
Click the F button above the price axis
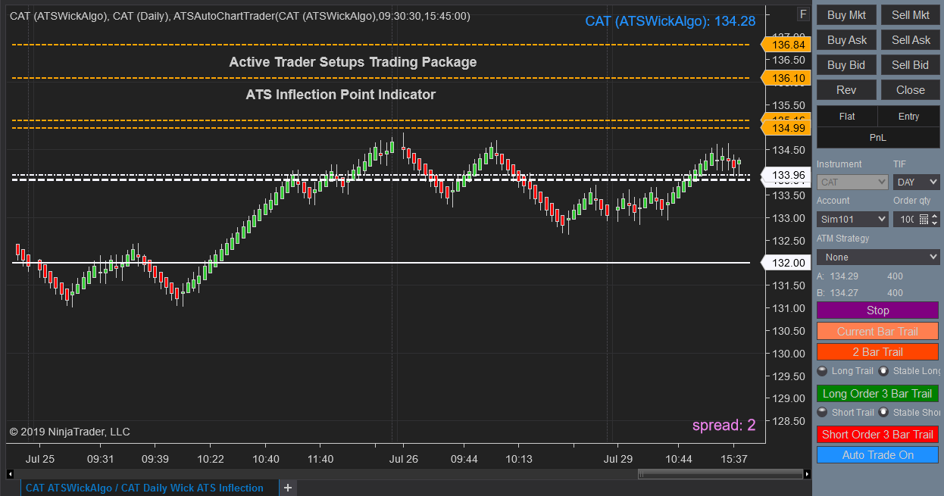tap(803, 14)
